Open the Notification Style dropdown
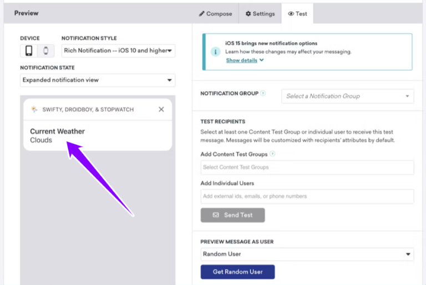 pos(118,50)
